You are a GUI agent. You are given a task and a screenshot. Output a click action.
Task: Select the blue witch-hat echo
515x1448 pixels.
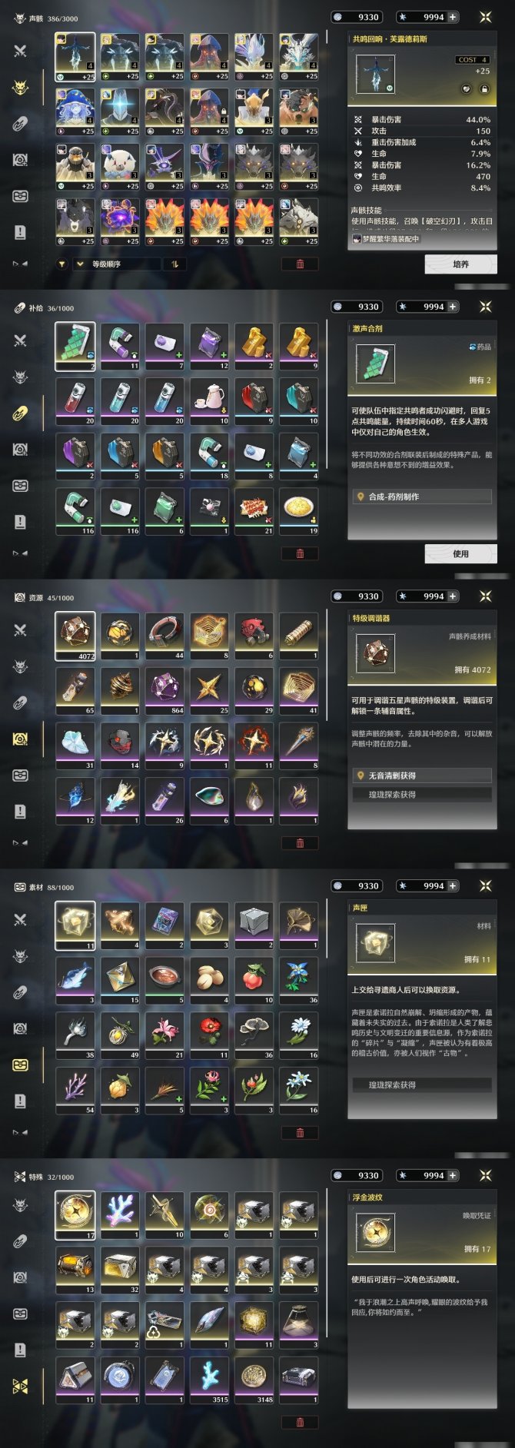(x=75, y=108)
